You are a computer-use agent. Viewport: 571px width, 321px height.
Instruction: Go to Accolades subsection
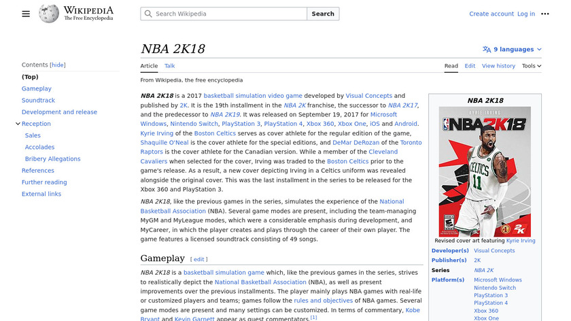39,147
